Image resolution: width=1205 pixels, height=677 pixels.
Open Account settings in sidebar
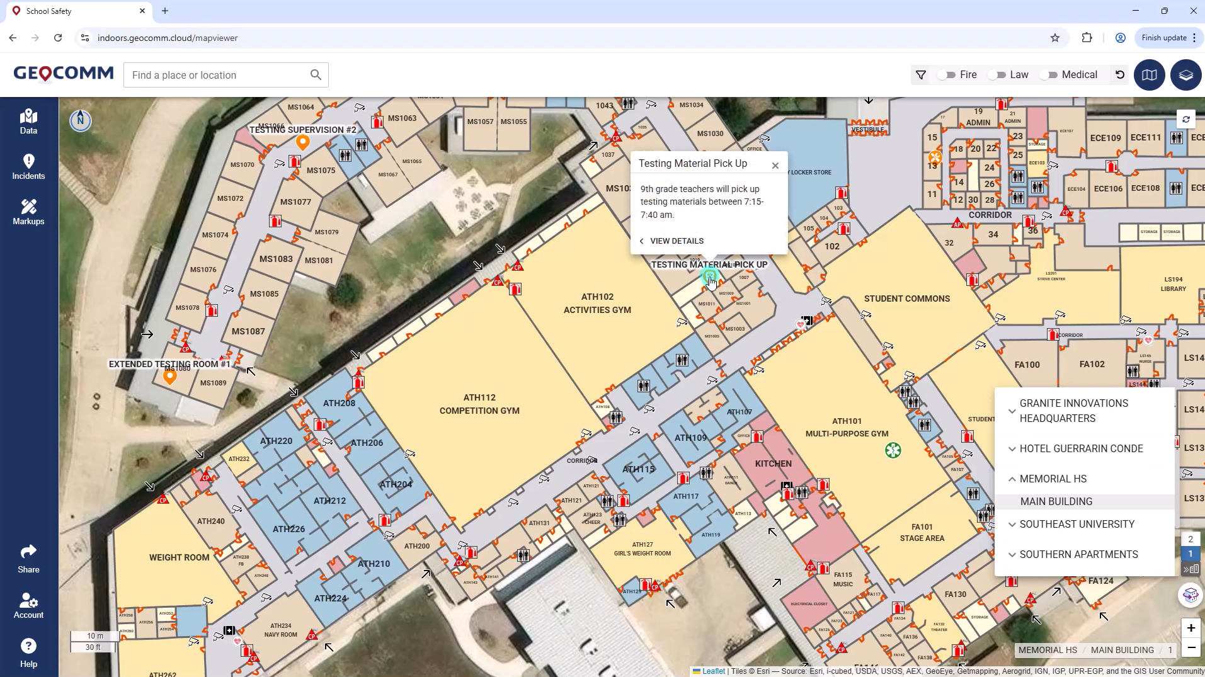pos(28,605)
